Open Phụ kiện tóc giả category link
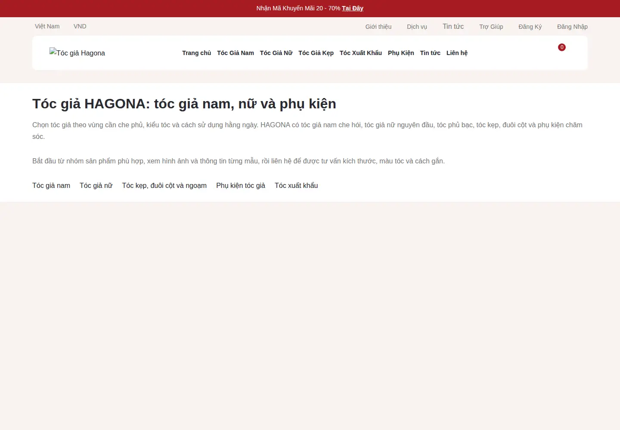Viewport: 620px width, 430px height. coord(241,185)
